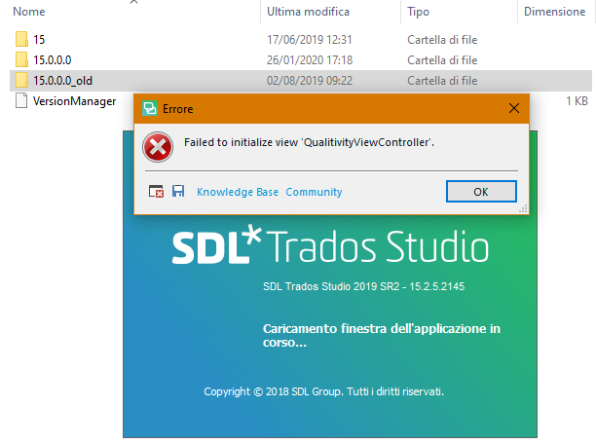Click the red error cross icon
The width and height of the screenshot is (596, 444).
click(x=158, y=147)
